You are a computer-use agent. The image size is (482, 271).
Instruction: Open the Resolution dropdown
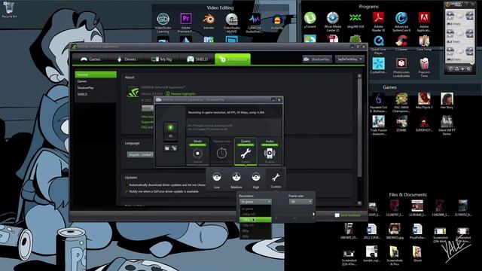[255, 202]
